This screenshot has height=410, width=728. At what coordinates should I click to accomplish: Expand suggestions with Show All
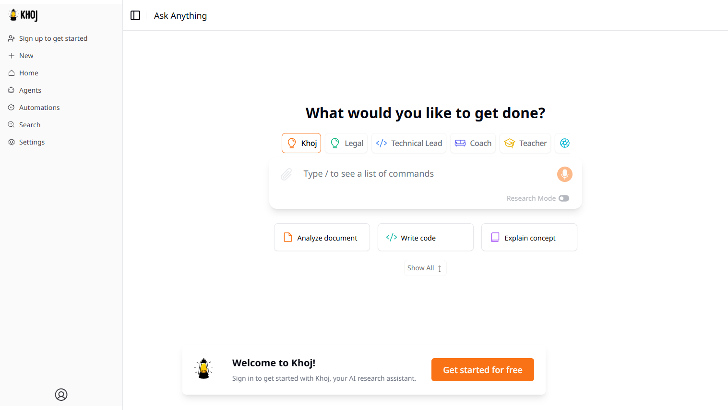[x=425, y=268]
